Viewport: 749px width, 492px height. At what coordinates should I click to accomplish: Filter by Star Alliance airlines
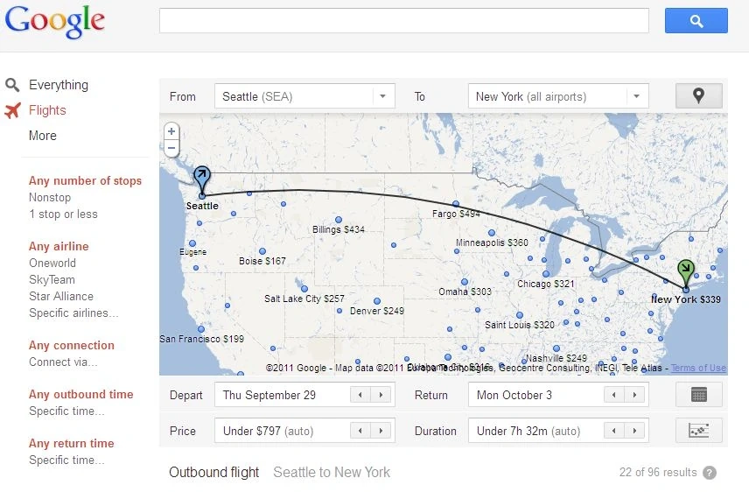tap(61, 297)
